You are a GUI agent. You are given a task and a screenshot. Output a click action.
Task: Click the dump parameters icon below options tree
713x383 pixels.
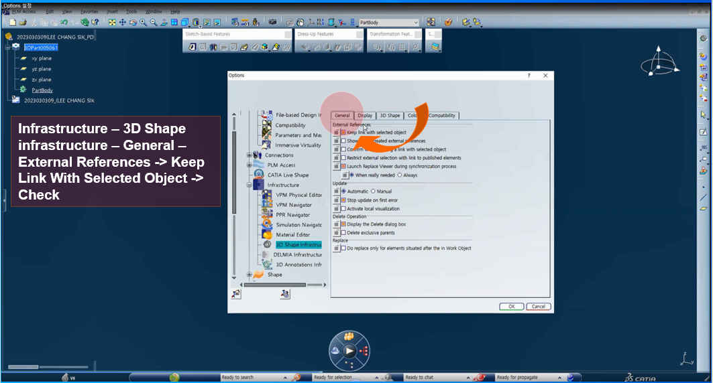[x=285, y=294]
